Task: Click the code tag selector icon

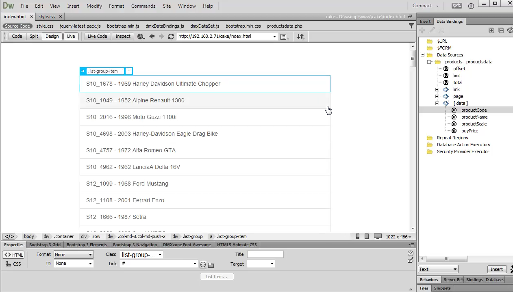Action: 9,236
